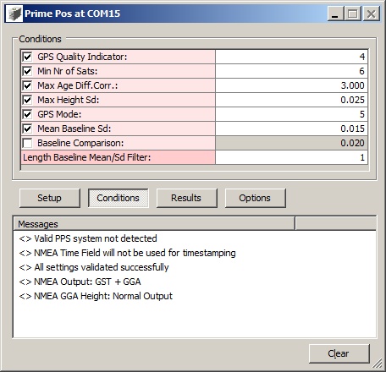
Task: Disable the Max Age Diff.Corr. checkbox
Action: 27,85
